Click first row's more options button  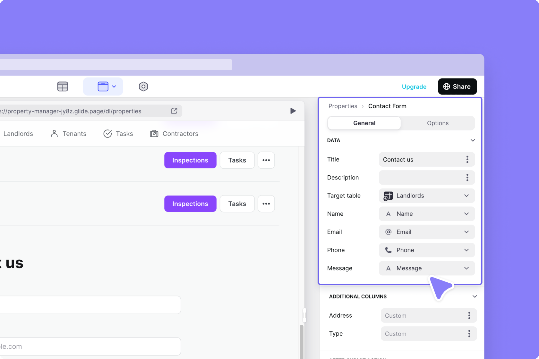click(x=266, y=160)
